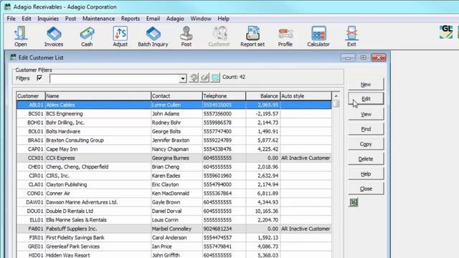Open the Window menu
459x258 pixels.
click(201, 19)
